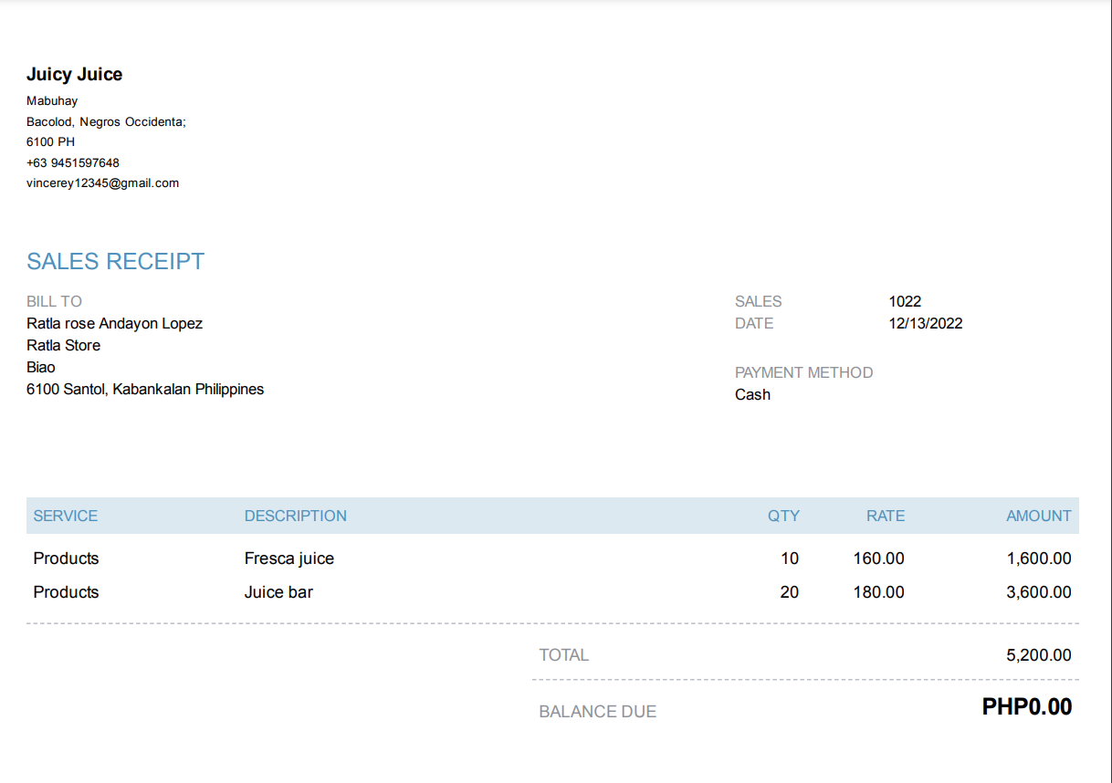Select the Juice bar description
Image resolution: width=1112 pixels, height=783 pixels.
coord(278,592)
